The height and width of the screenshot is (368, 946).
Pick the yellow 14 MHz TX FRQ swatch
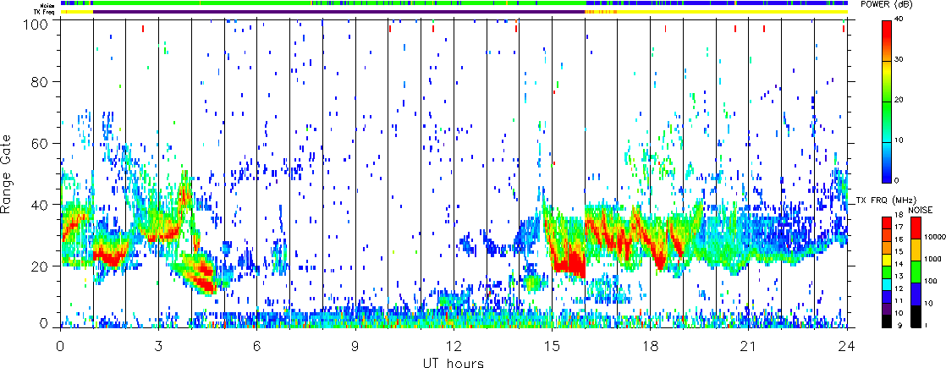click(888, 260)
